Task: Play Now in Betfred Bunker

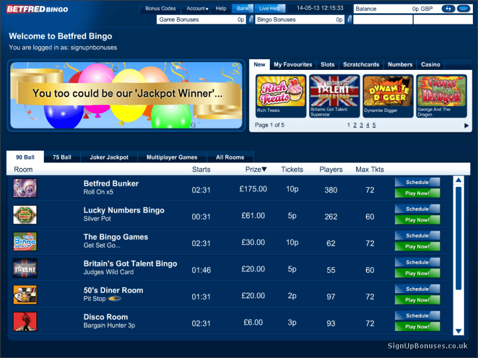Action: coord(417,193)
